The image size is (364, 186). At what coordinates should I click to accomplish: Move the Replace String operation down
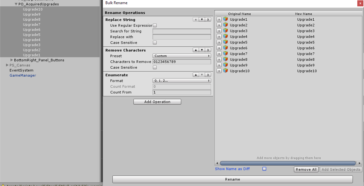(x=202, y=20)
